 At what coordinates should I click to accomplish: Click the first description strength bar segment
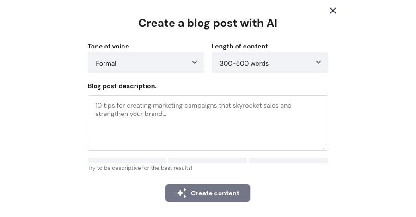(x=127, y=161)
